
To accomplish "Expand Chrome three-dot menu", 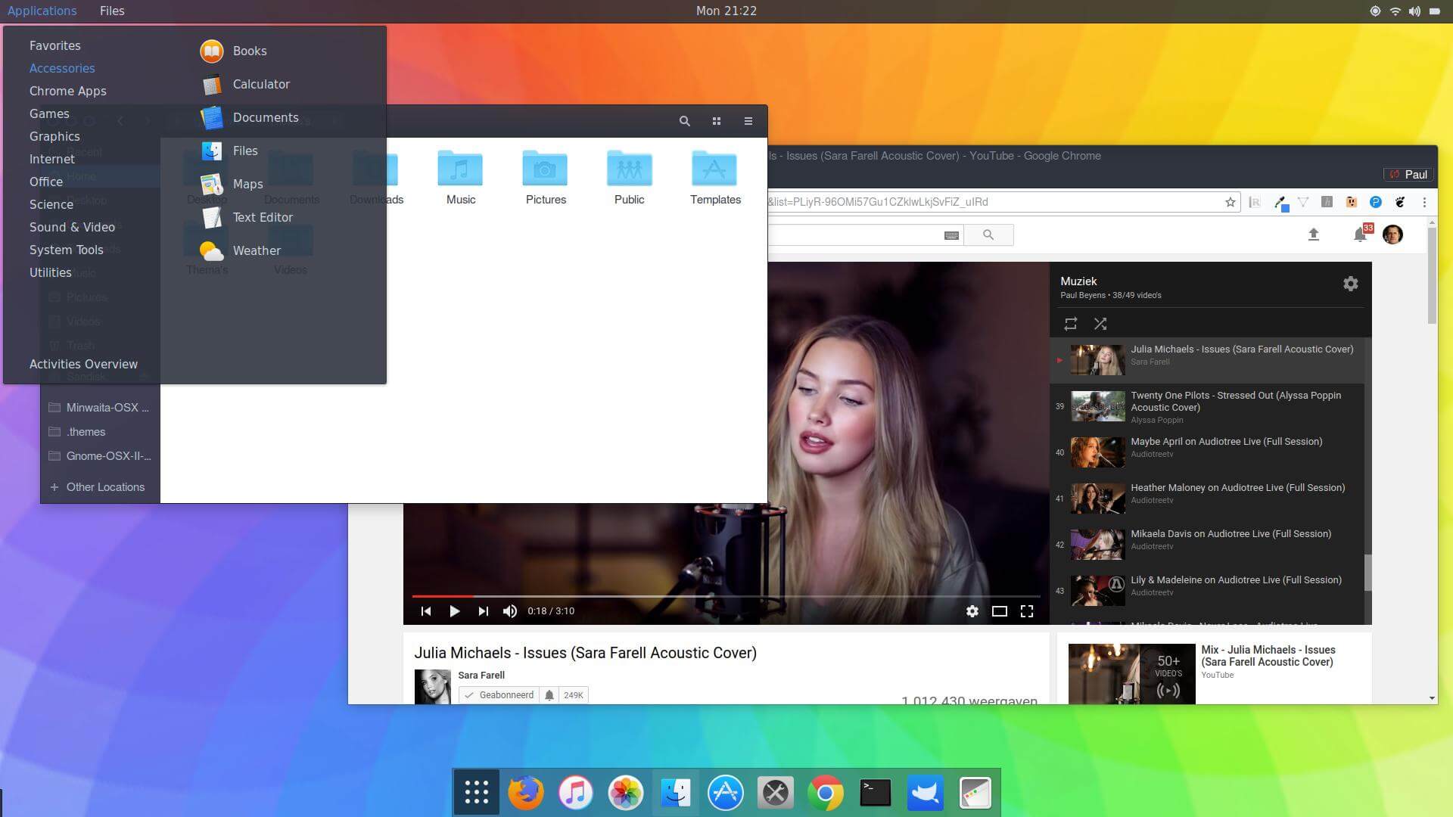I will [x=1424, y=202].
